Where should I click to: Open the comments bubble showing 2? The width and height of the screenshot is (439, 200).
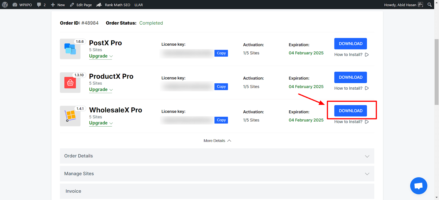click(x=41, y=5)
